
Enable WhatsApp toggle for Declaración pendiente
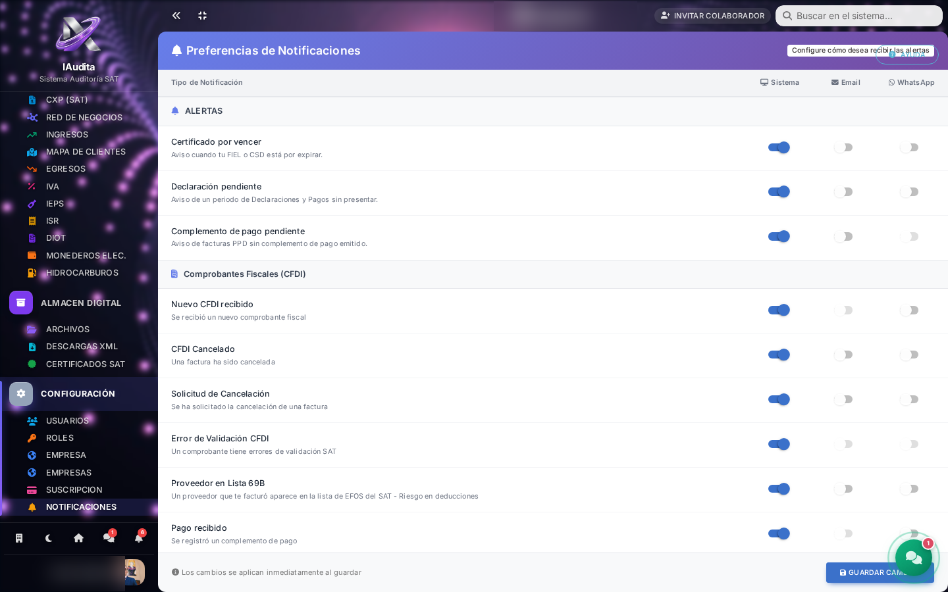coord(909,192)
